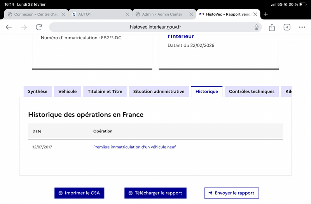
Task: Open the tab switcher showing 4 tabs
Action: [x=287, y=27]
